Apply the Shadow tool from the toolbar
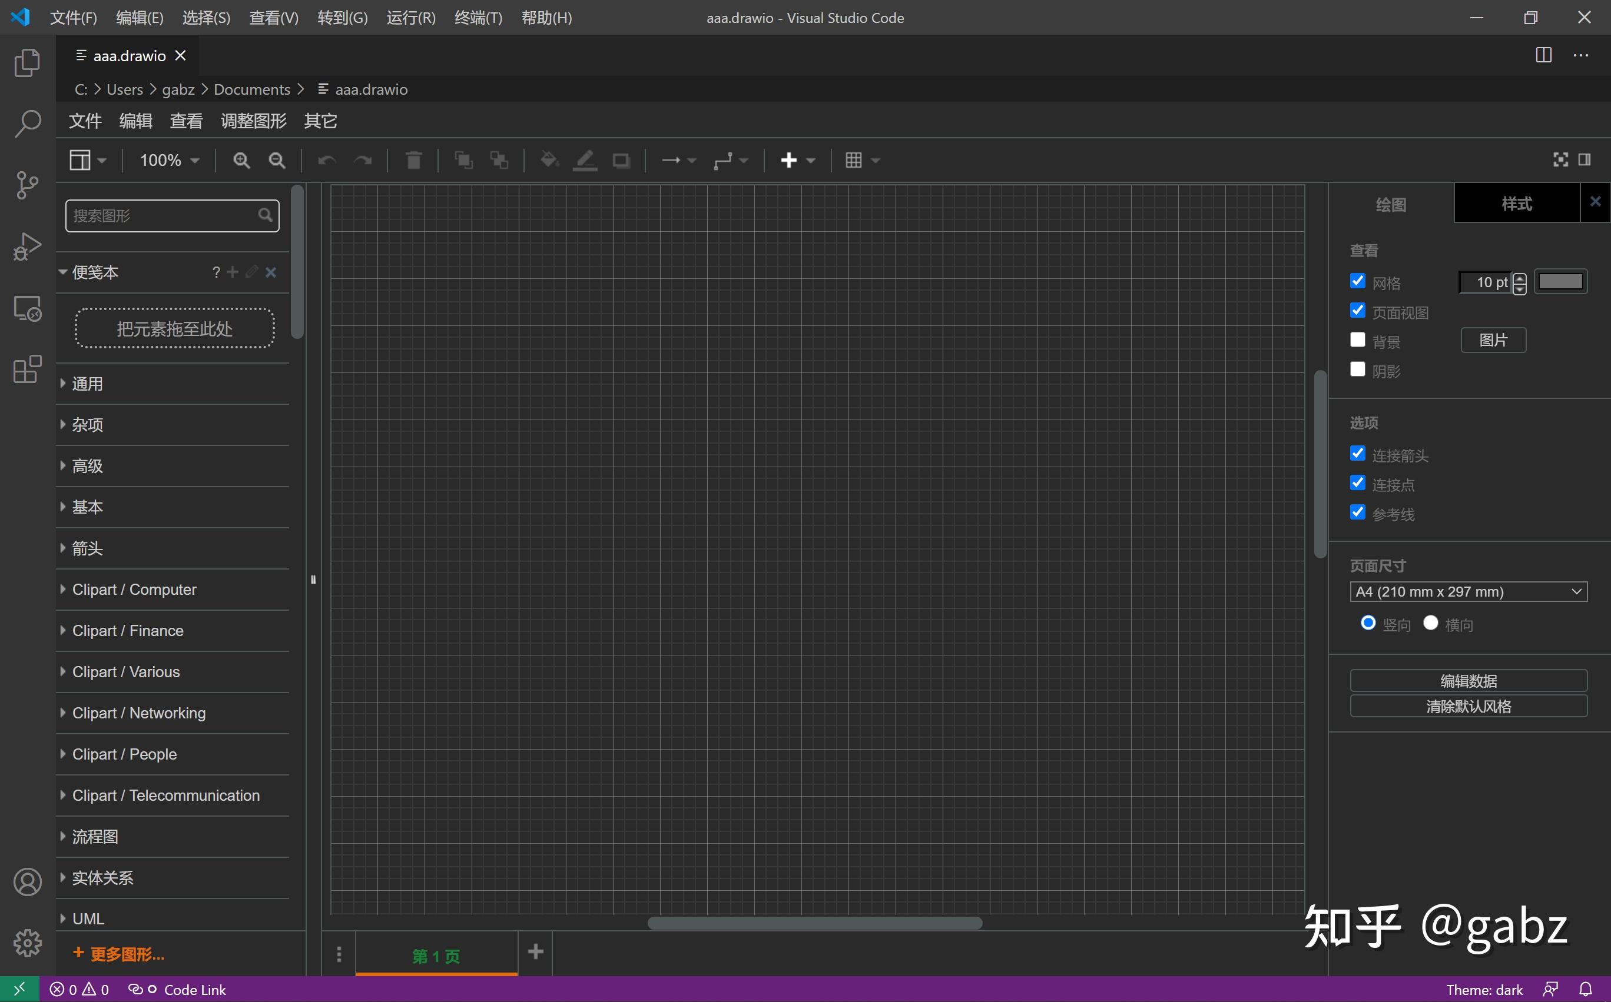1611x1002 pixels. (x=621, y=159)
